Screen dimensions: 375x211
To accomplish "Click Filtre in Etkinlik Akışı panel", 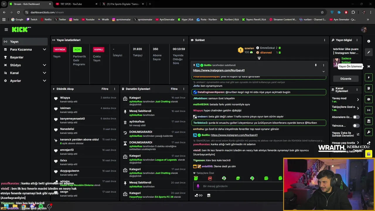I will pos(105,89).
